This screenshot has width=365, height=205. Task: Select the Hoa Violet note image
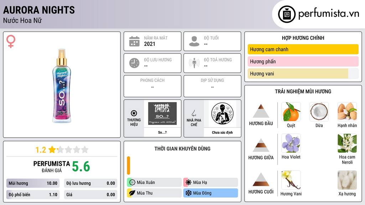click(291, 143)
